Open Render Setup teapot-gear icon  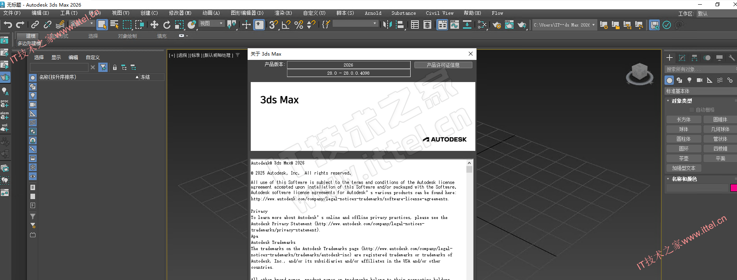497,25
